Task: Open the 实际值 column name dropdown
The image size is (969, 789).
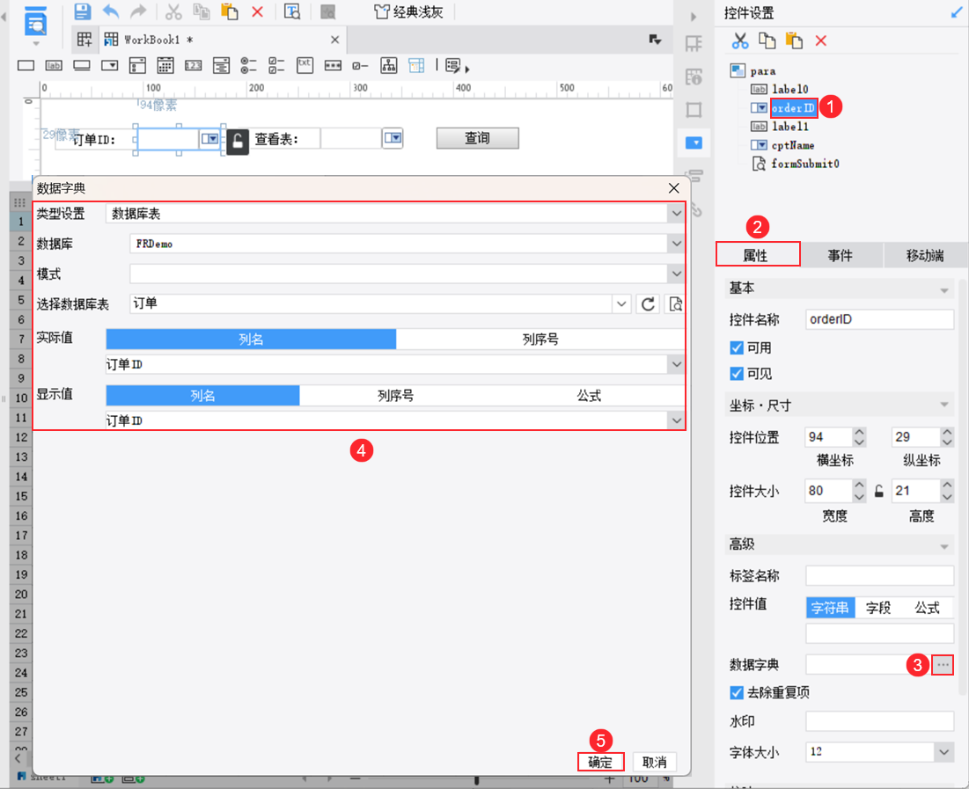Action: (677, 364)
